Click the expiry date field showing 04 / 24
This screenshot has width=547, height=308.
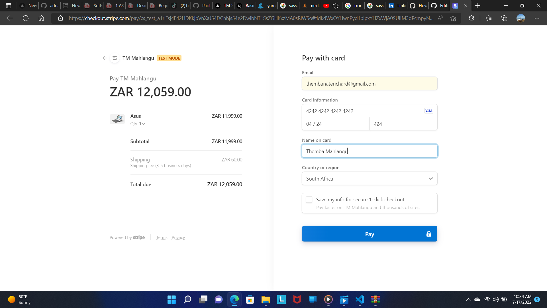point(335,124)
